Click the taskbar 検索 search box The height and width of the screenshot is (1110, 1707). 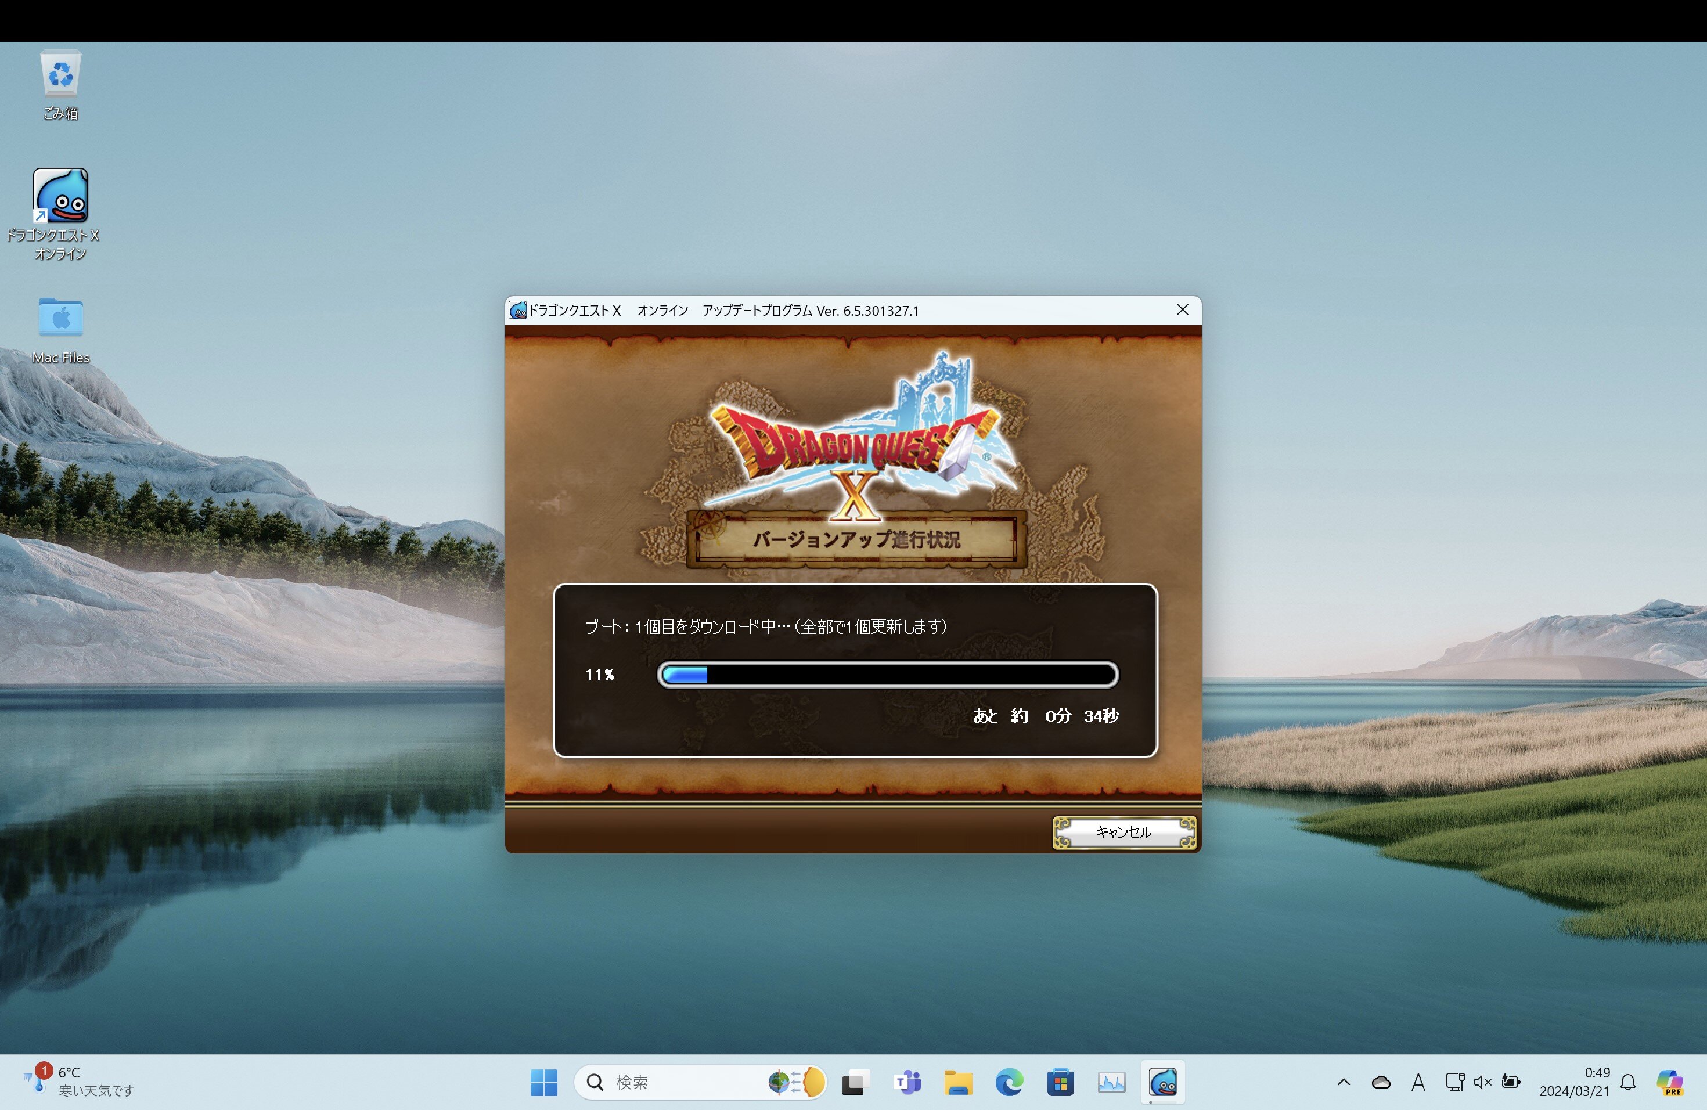(x=700, y=1082)
